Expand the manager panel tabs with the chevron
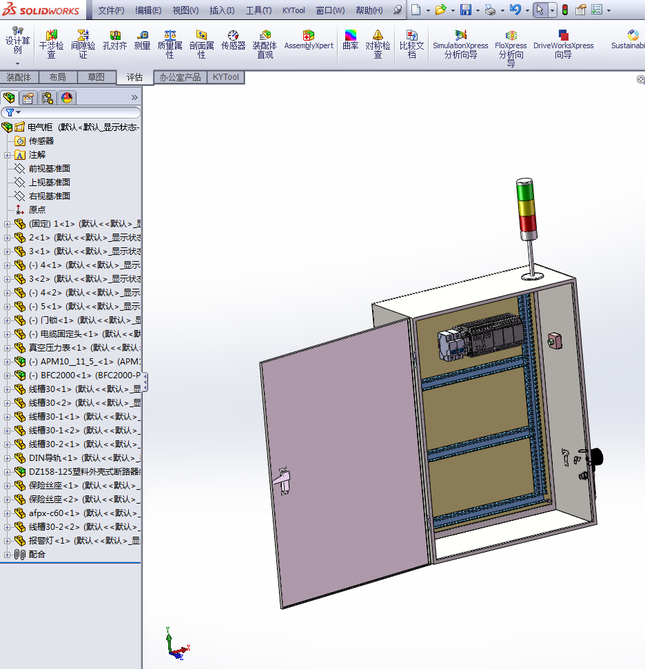The width and height of the screenshot is (645, 669). [x=134, y=98]
